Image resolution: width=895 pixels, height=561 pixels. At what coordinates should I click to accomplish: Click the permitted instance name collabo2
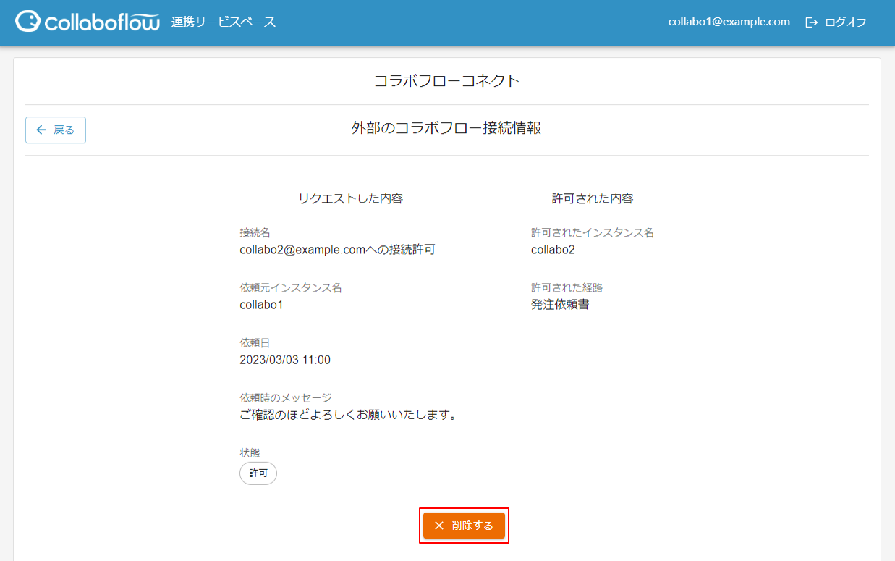[553, 250]
